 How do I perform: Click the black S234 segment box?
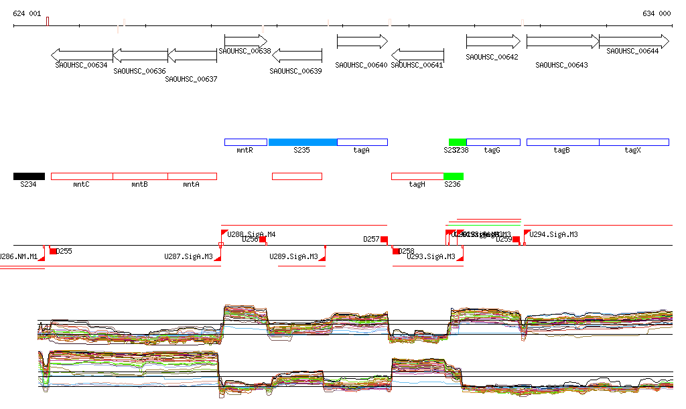pyautogui.click(x=29, y=177)
